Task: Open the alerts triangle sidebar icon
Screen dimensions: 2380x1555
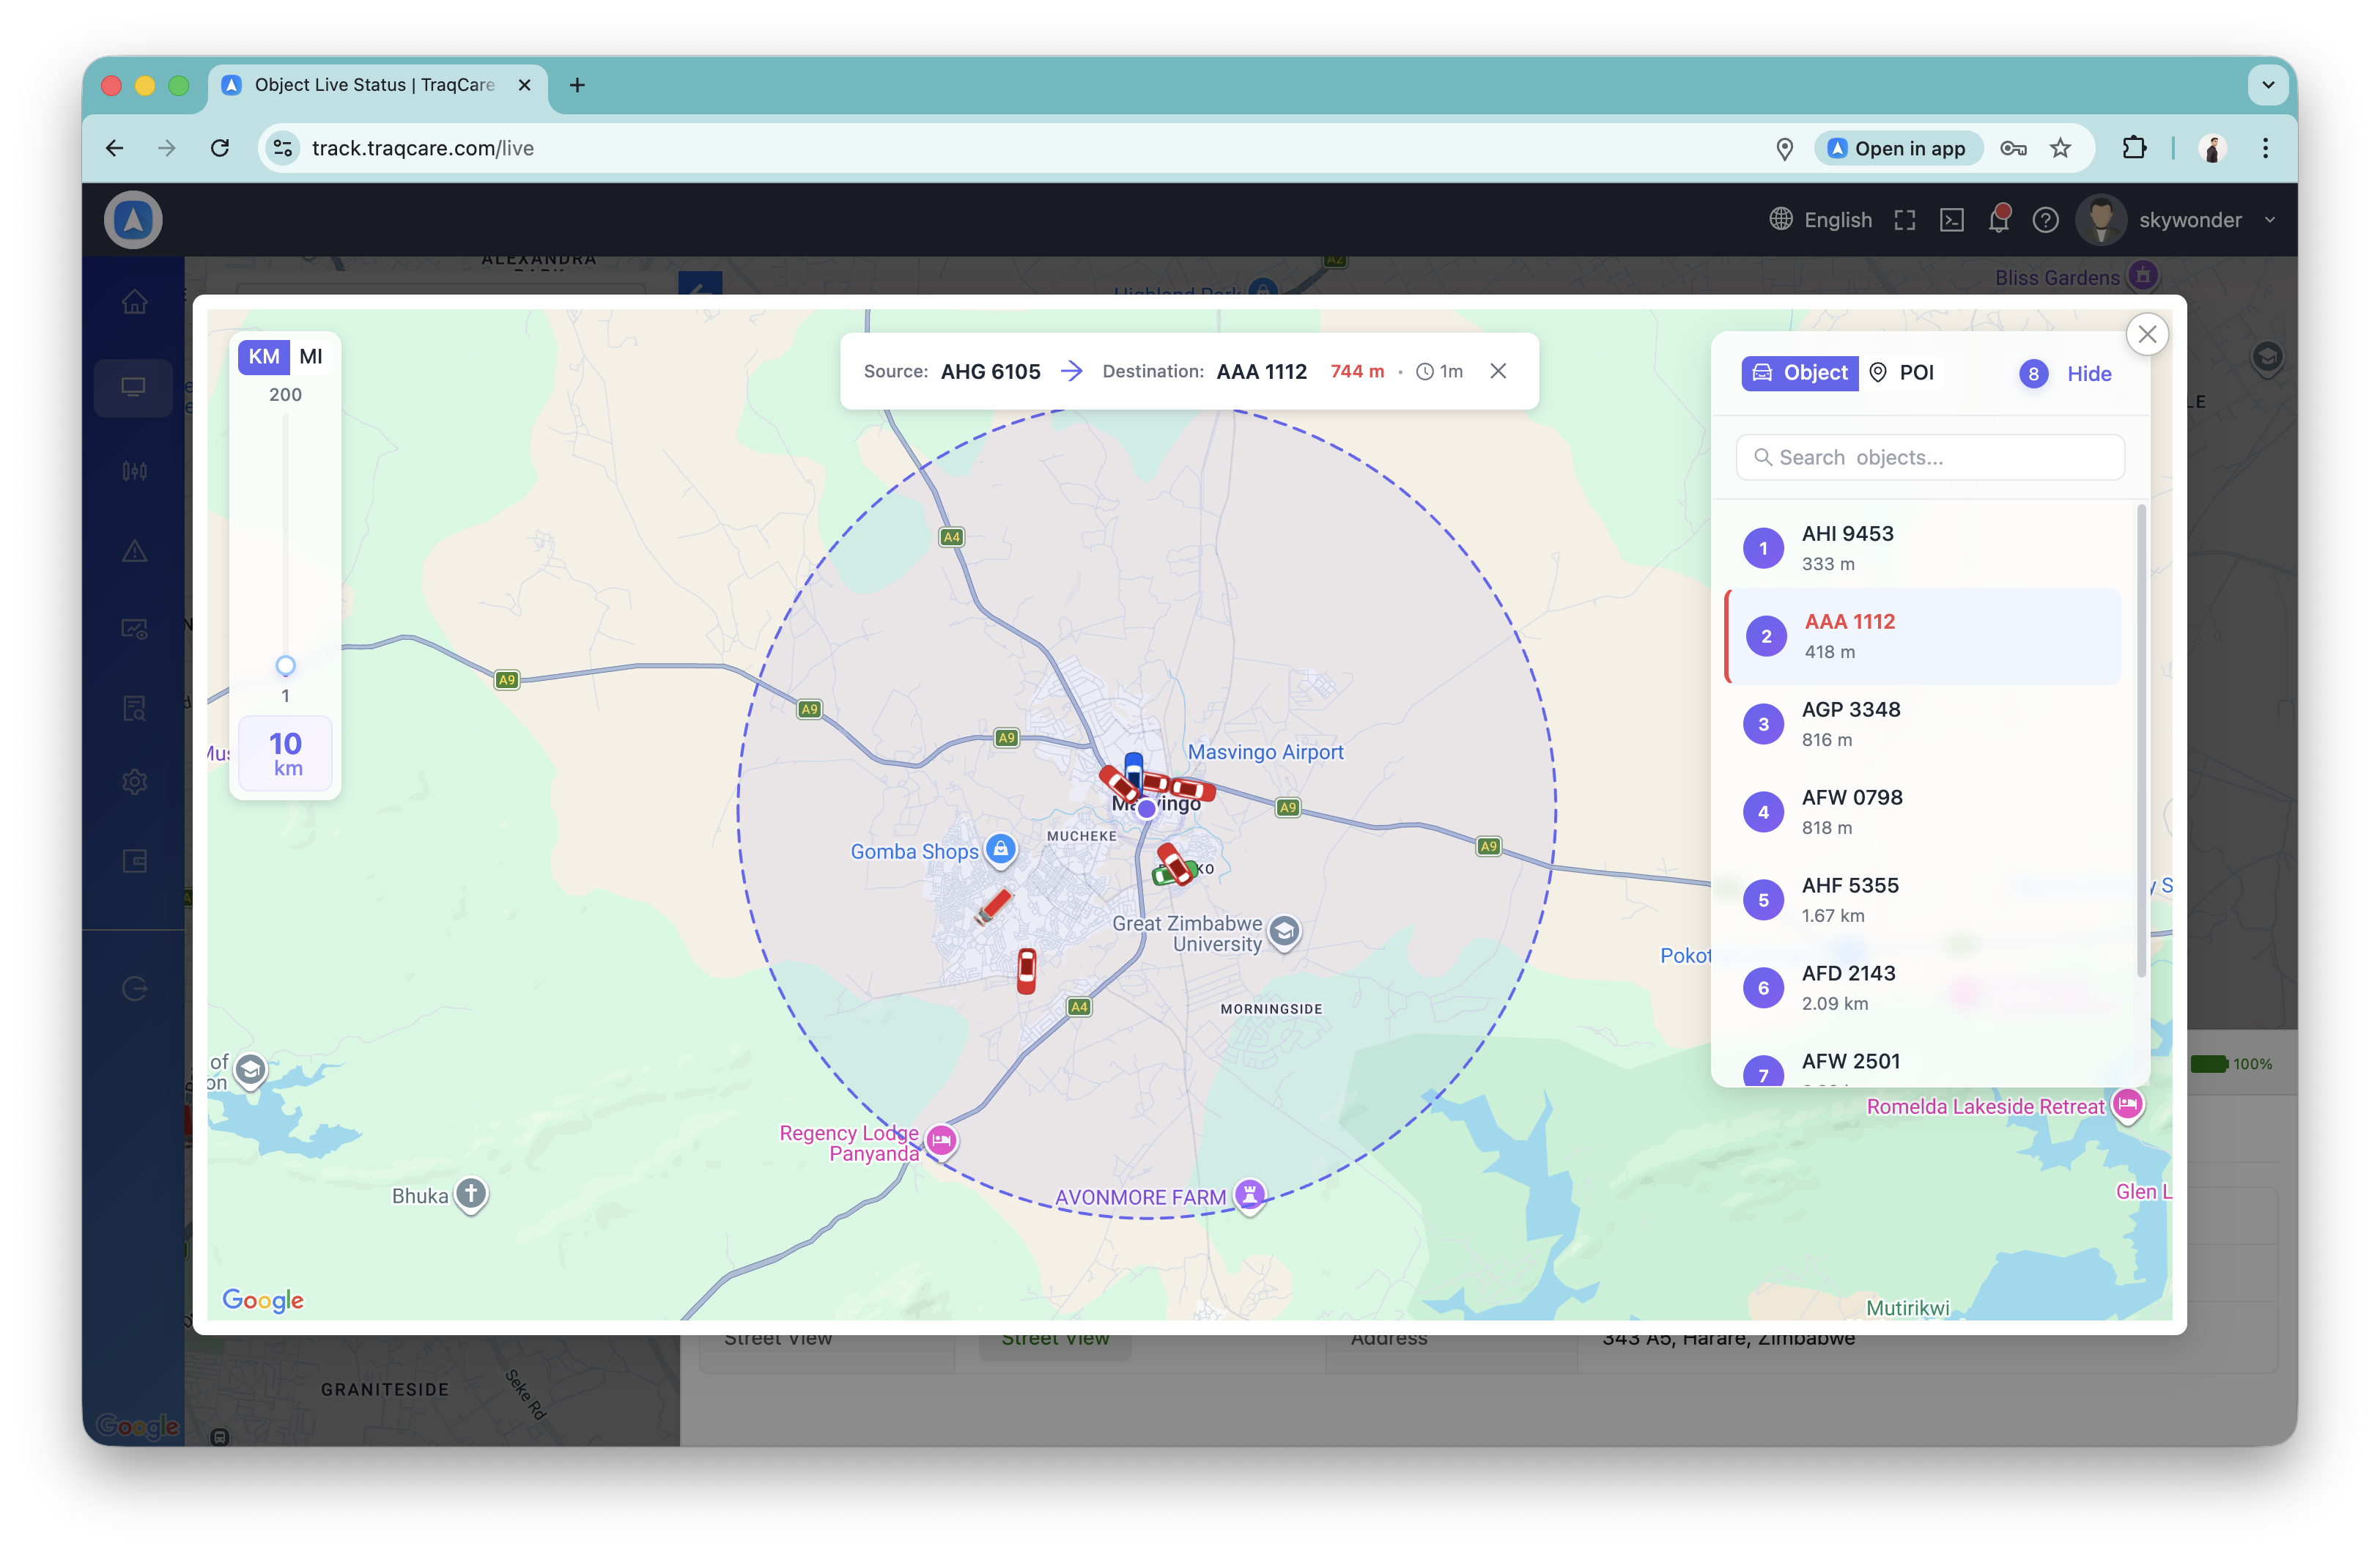Action: tap(135, 551)
